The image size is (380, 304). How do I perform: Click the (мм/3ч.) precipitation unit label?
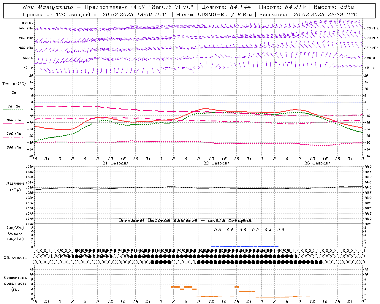tap(15, 228)
